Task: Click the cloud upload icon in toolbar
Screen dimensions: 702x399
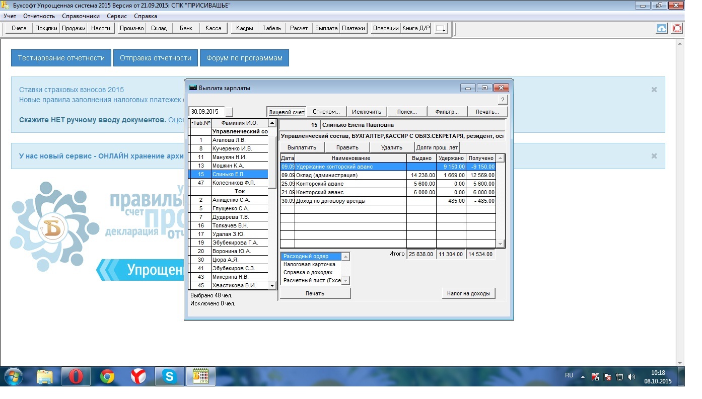Action: pos(662,29)
